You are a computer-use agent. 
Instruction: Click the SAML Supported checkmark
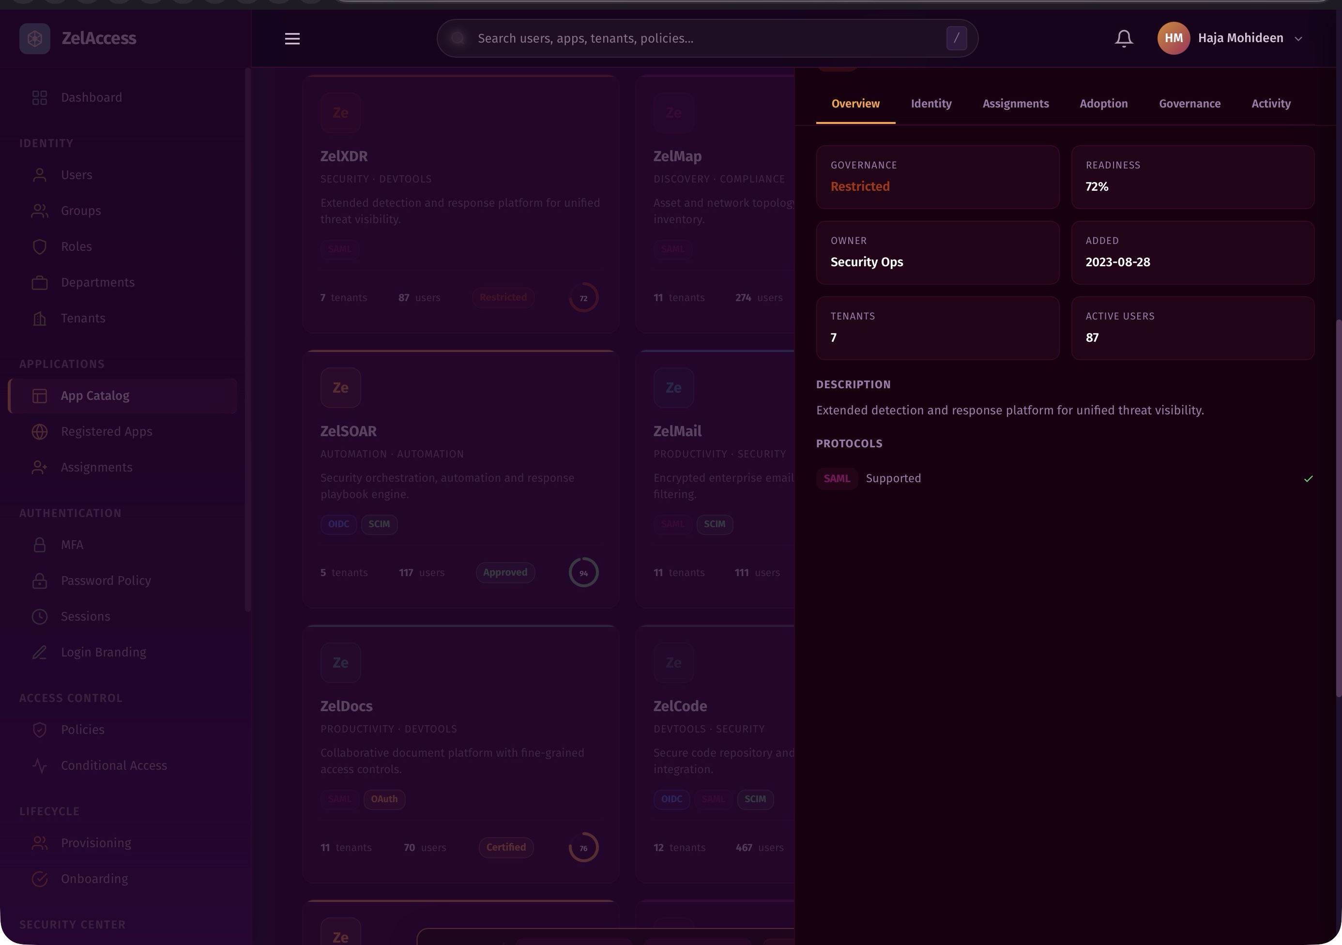pyautogui.click(x=1309, y=478)
